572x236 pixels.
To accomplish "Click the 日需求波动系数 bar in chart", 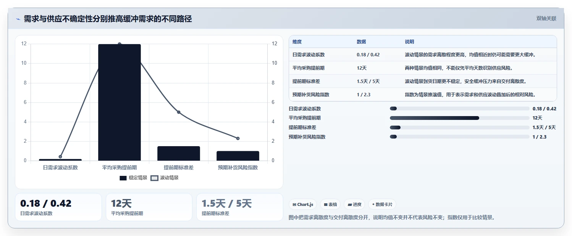I will pyautogui.click(x=60, y=160).
